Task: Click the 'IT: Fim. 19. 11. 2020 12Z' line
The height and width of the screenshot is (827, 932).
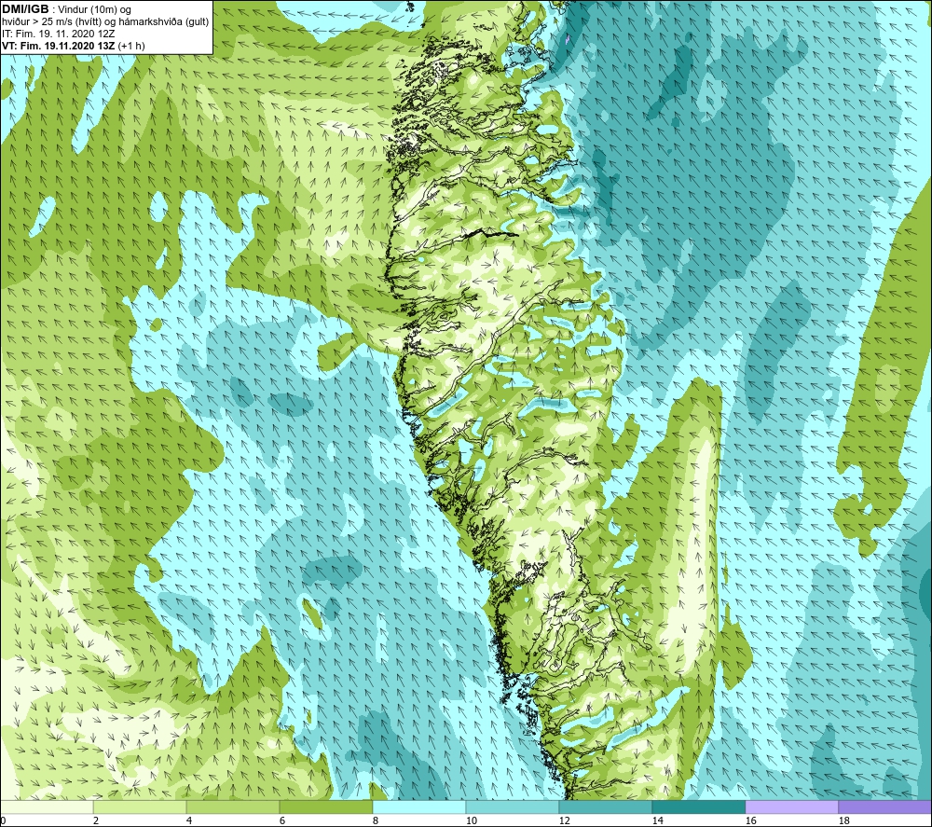Action: tap(58, 34)
